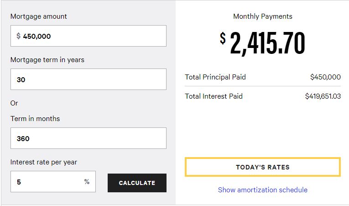Click the Interest rate per year field
Viewport: 349px width, 206px height.
(x=48, y=182)
